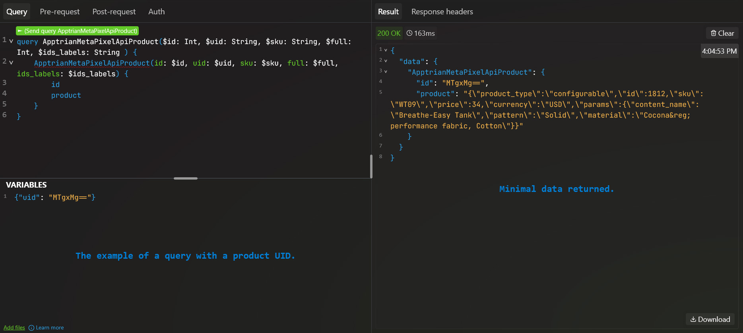Click the "ids_labels" argument in the query
Image resolution: width=743 pixels, height=333 pixels.
coord(38,74)
